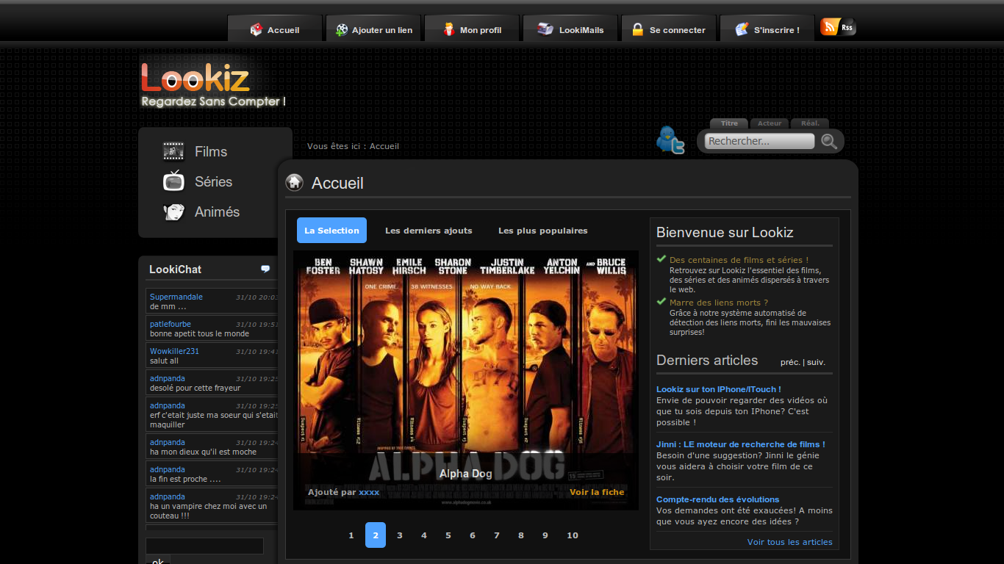Click the film strip icon beside Films
The height and width of the screenshot is (564, 1004).
click(x=173, y=151)
